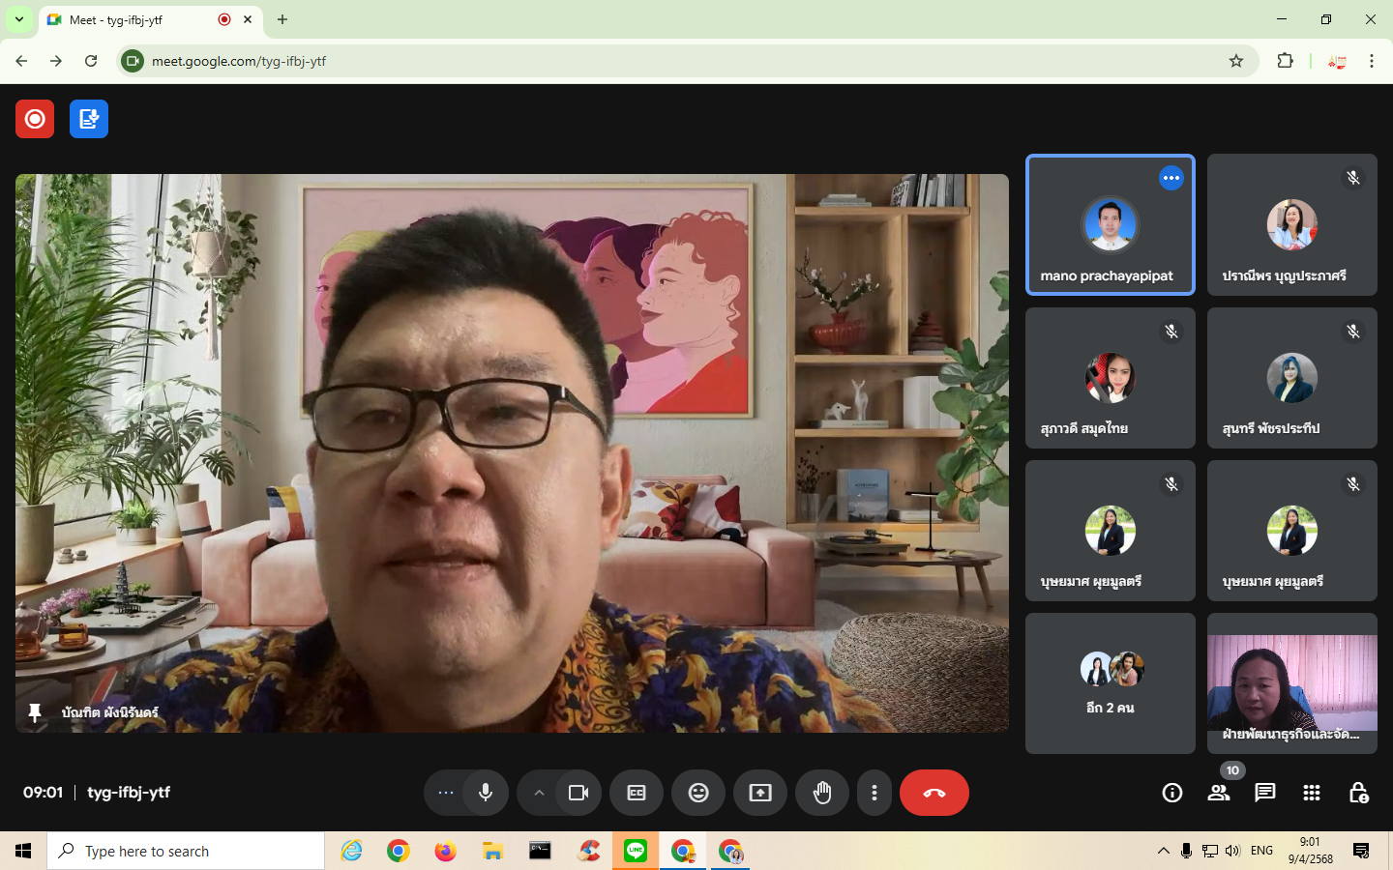The image size is (1393, 870).
Task: Leave the call with red hang-up button
Action: pos(934,793)
